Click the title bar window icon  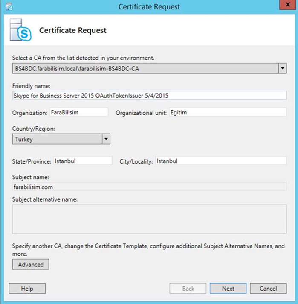coord(9,6)
